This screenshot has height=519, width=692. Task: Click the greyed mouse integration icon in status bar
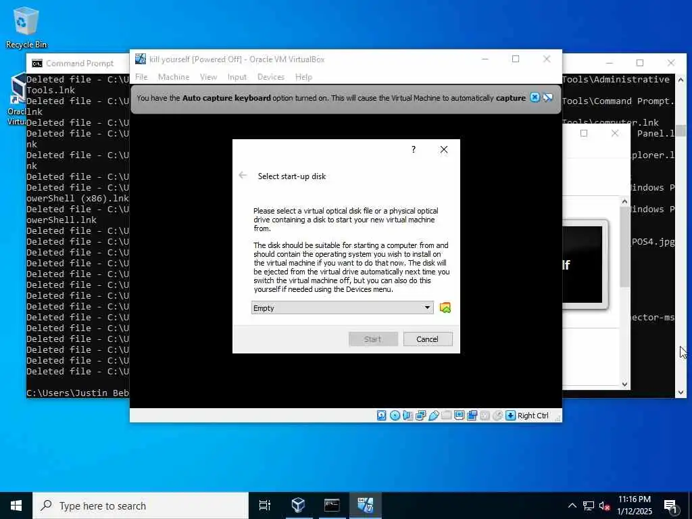pos(497,416)
